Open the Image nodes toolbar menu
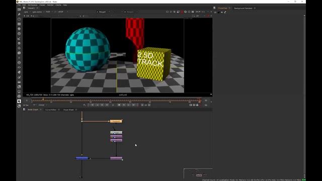Image resolution: width=322 pixels, height=181 pixels. tap(19, 10)
